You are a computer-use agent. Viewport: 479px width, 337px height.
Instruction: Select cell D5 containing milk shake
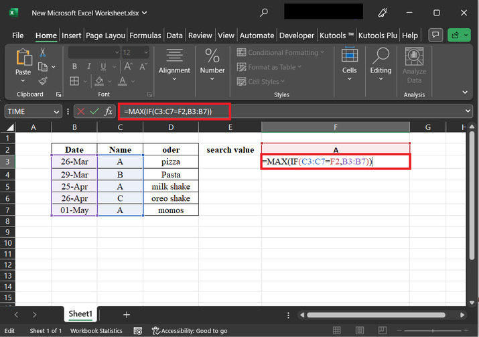pyautogui.click(x=171, y=186)
